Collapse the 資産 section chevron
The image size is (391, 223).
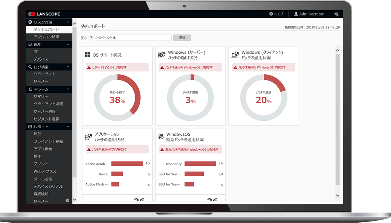68,44
